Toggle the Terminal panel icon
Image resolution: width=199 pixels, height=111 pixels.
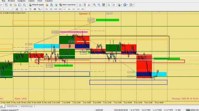click(x=20, y=5)
